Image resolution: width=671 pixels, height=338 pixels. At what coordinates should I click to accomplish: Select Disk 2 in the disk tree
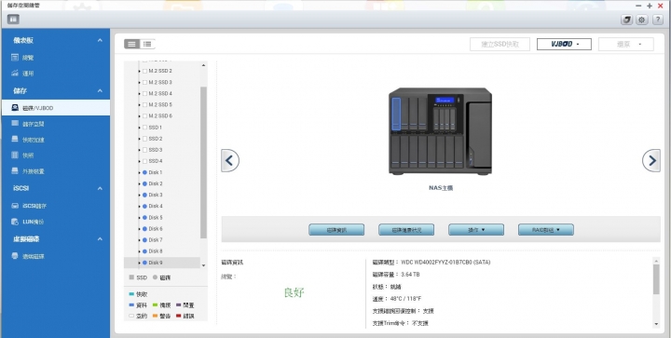(x=156, y=183)
